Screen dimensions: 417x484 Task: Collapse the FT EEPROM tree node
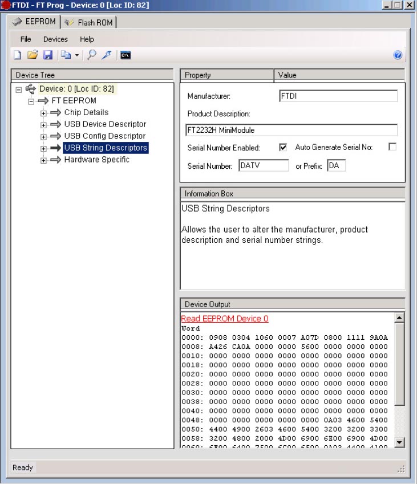(x=31, y=101)
